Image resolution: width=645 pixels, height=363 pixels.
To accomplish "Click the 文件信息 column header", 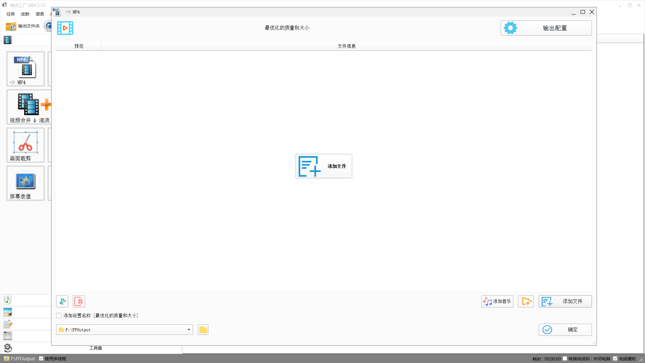I will click(x=346, y=46).
